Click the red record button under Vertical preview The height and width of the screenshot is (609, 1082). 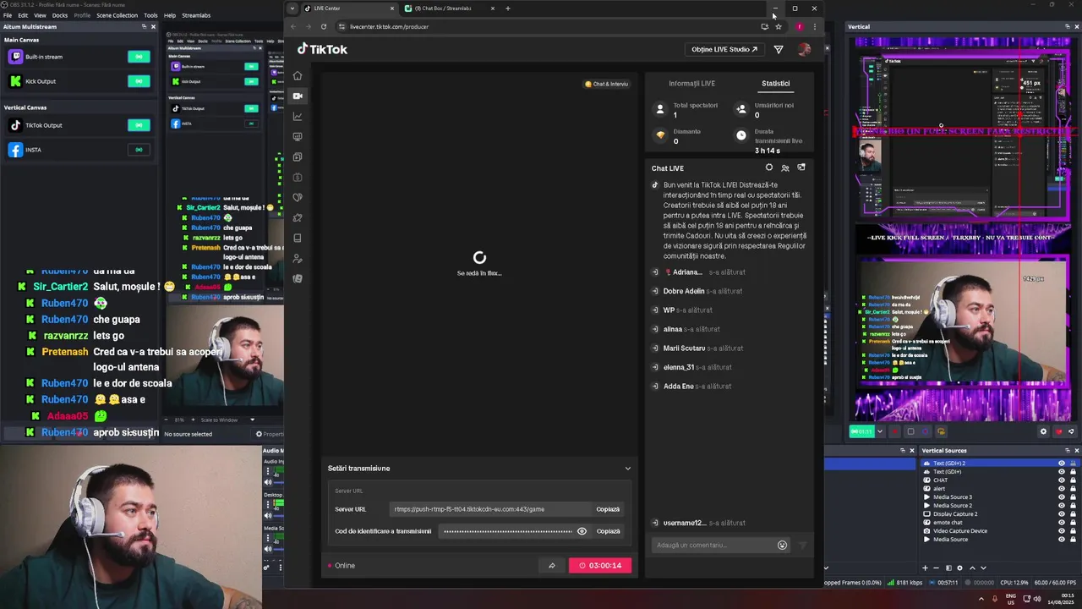click(894, 431)
